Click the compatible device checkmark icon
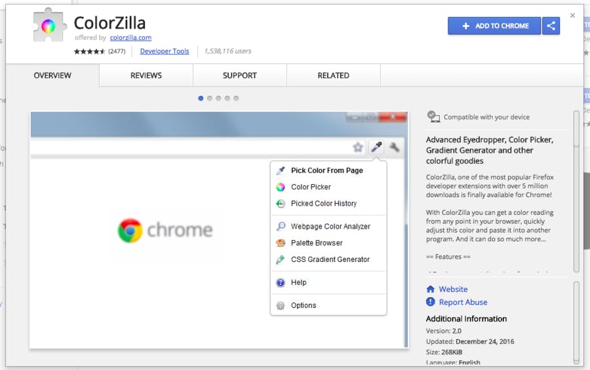 tap(433, 117)
